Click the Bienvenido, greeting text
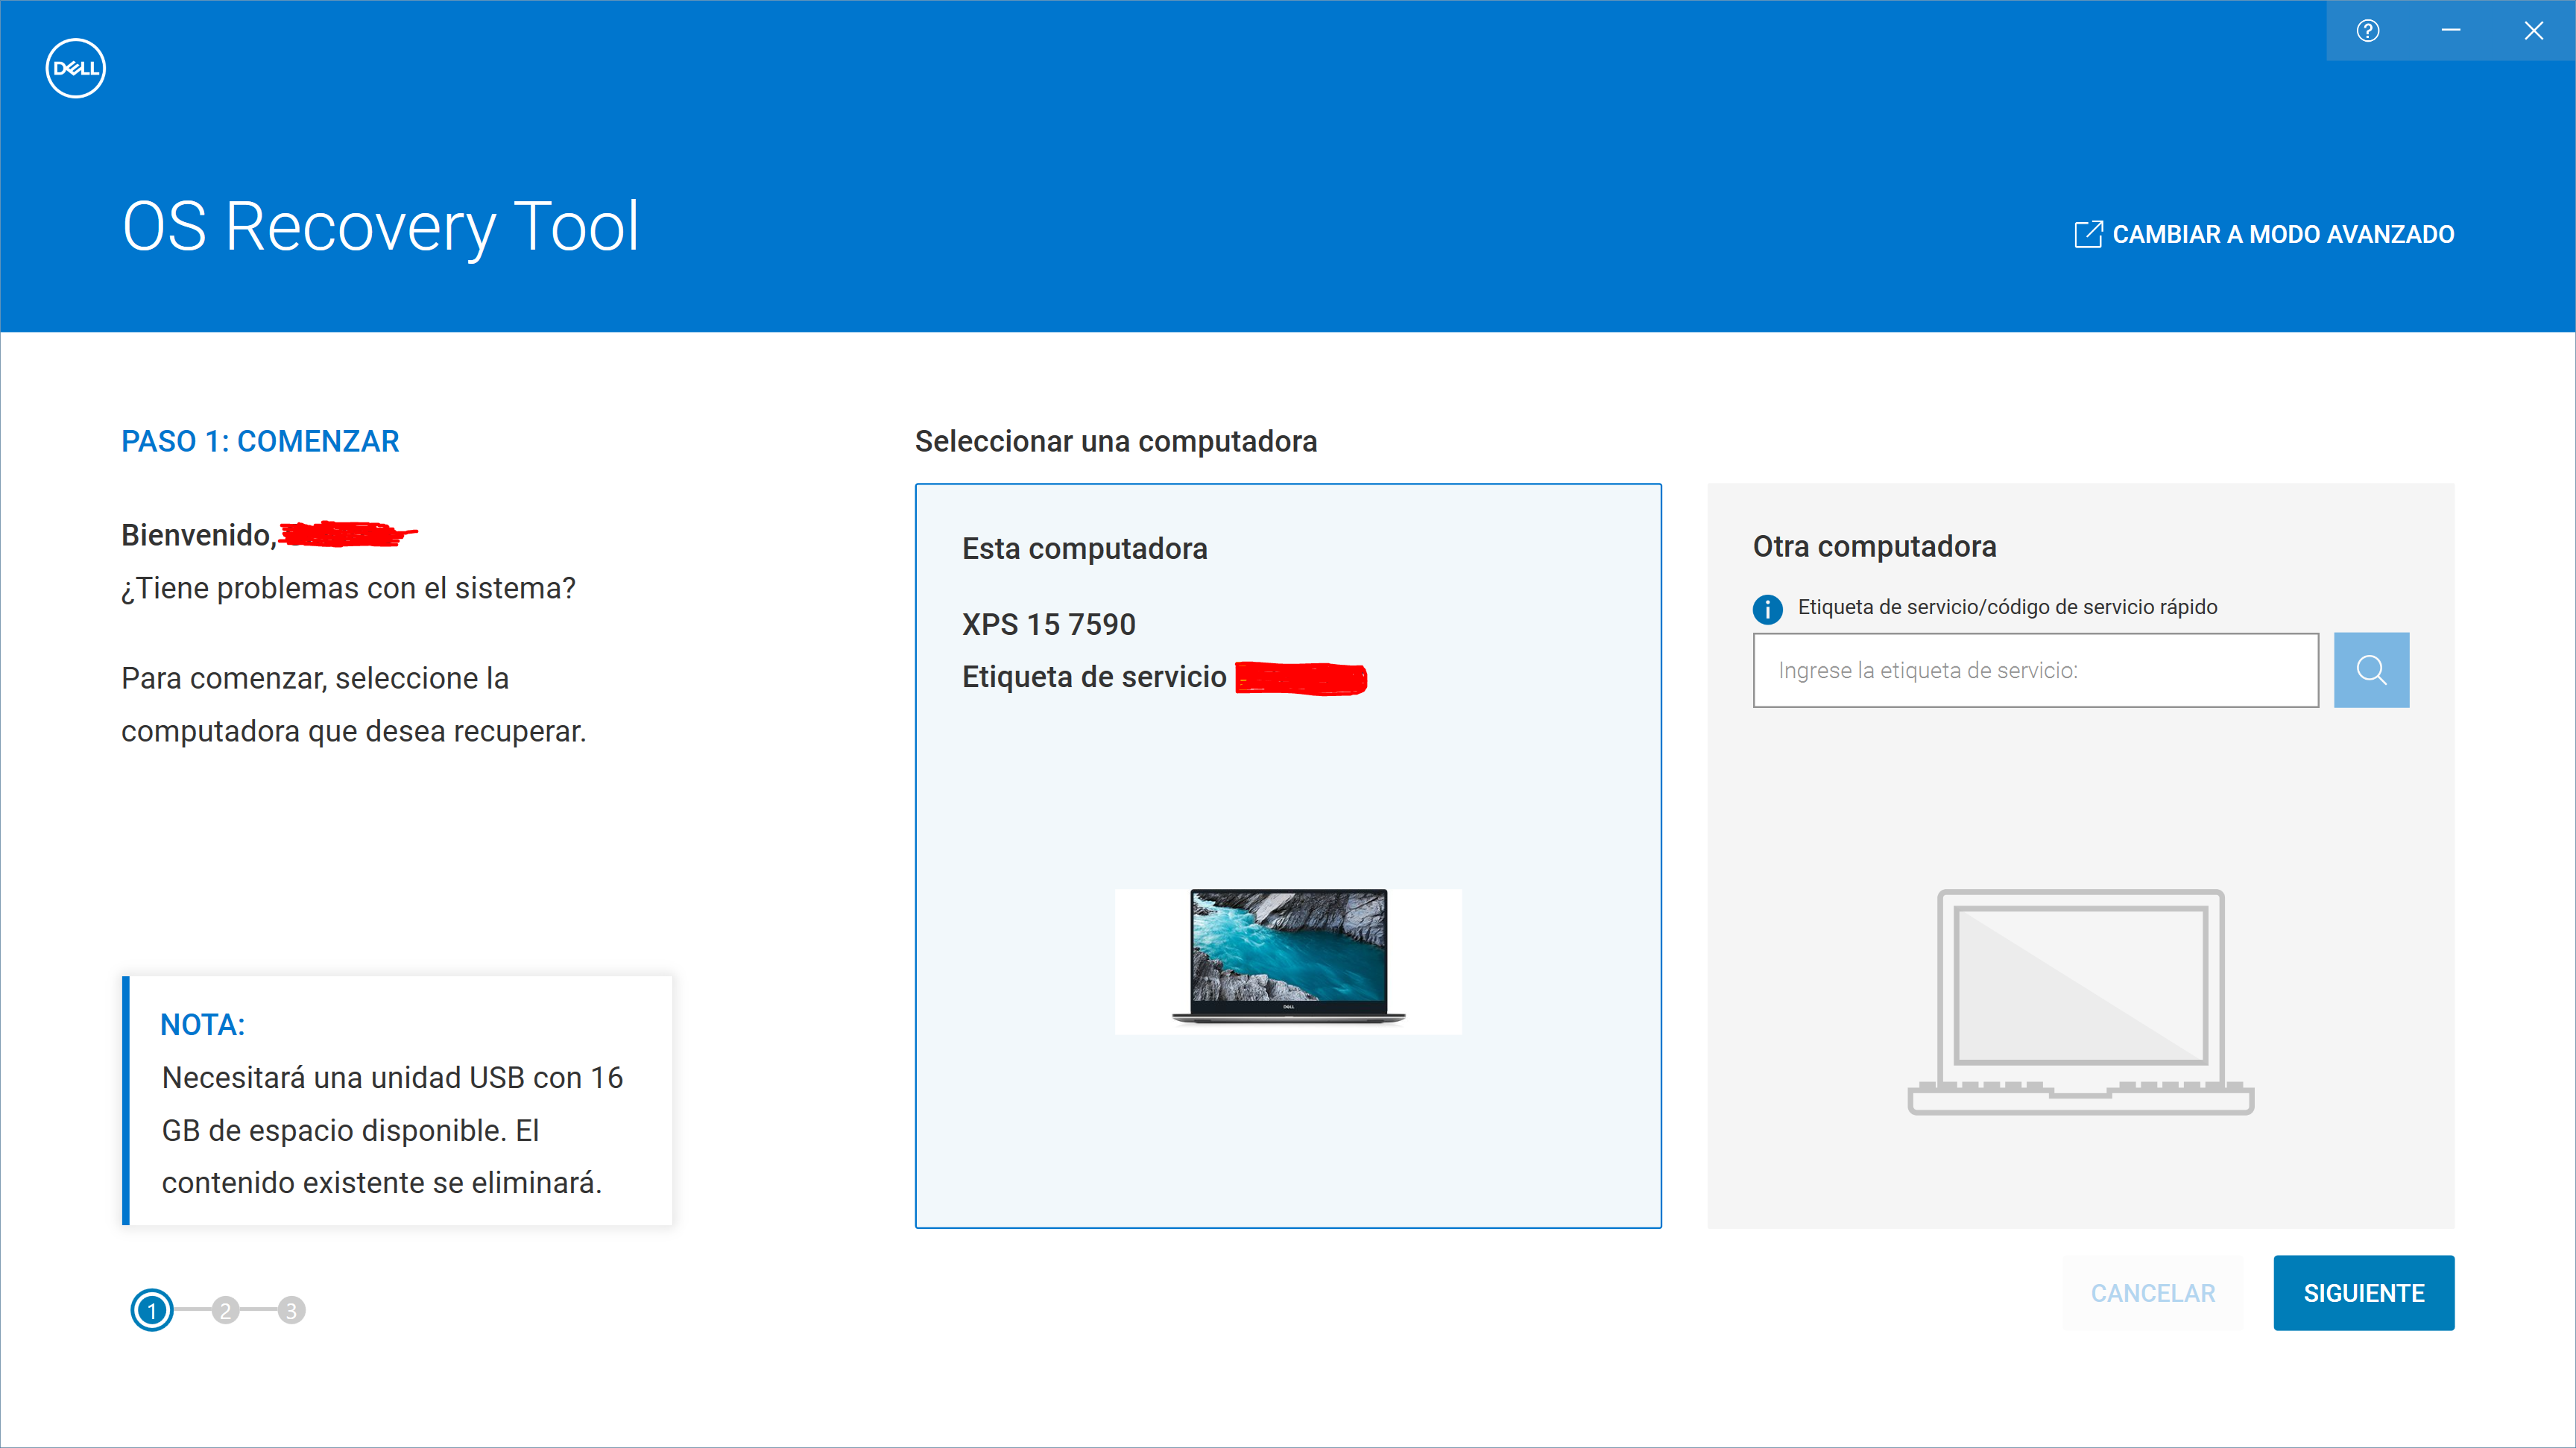Screen dimensions: 2576x1448 tap(199, 535)
